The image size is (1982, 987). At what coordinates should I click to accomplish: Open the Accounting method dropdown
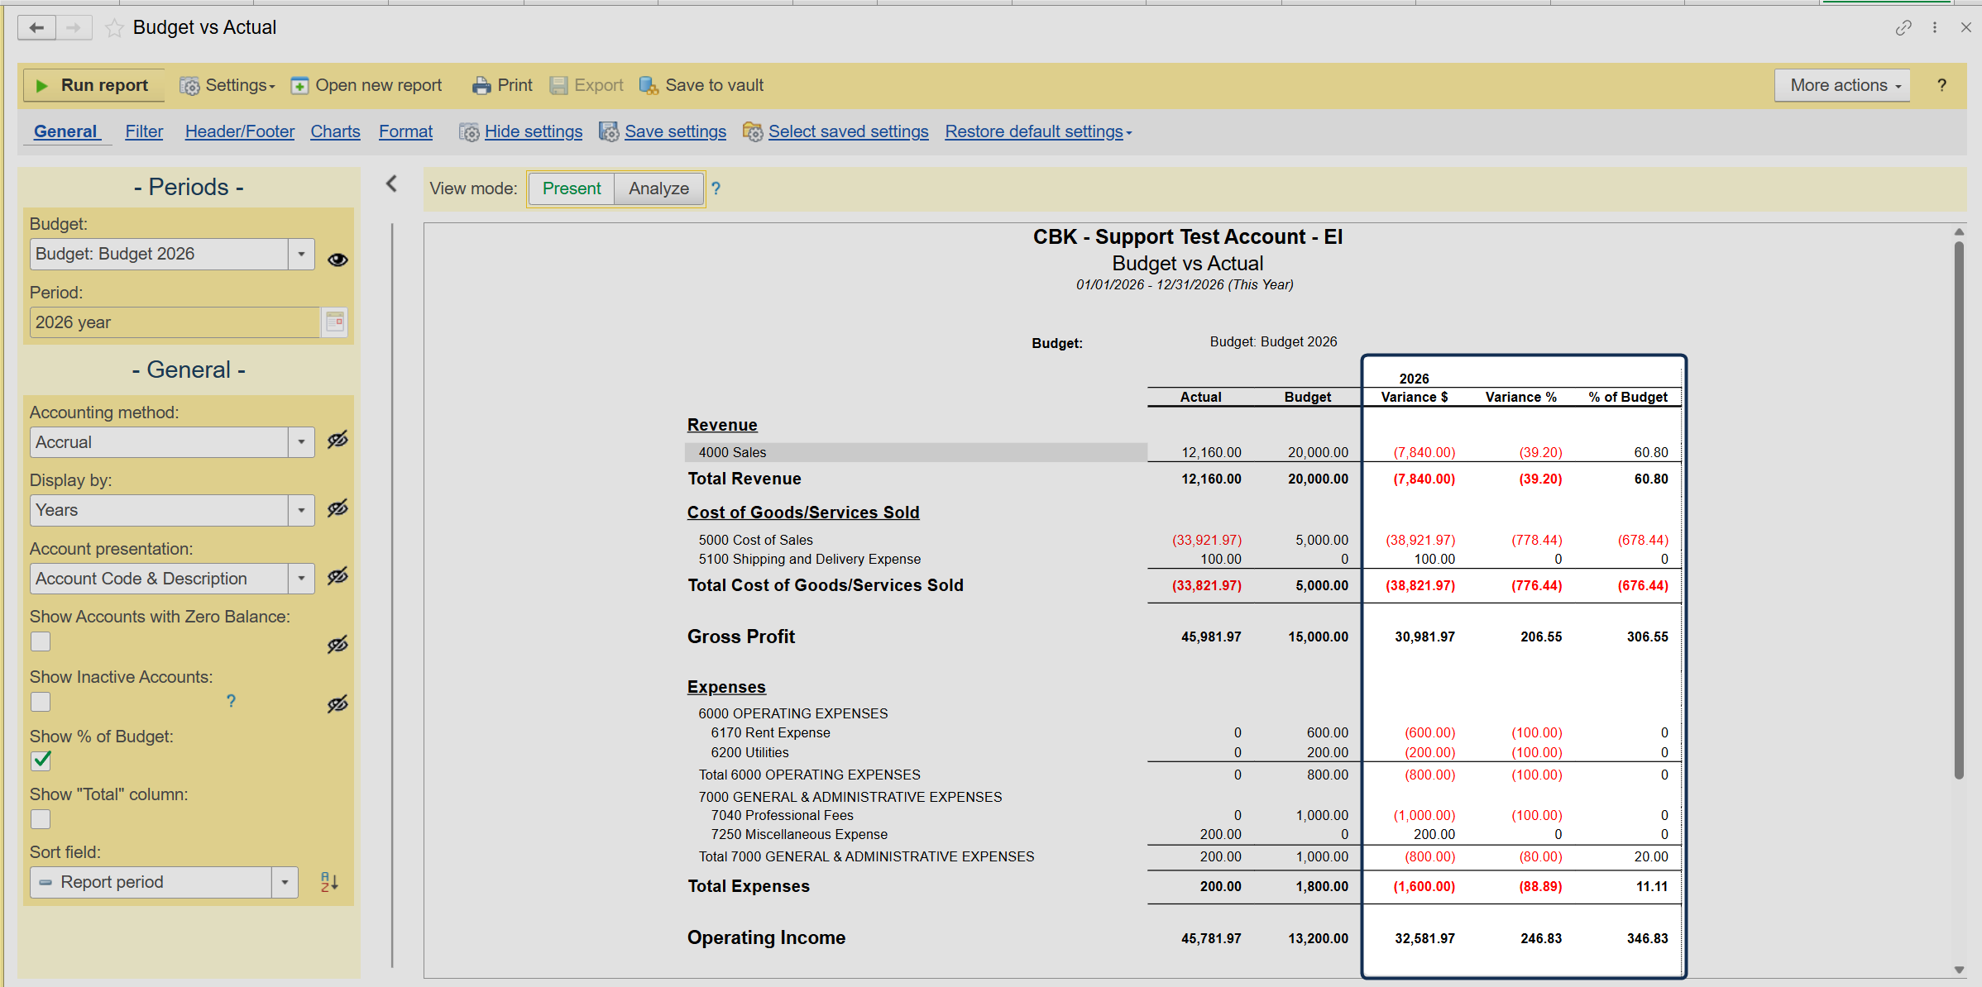tap(301, 442)
